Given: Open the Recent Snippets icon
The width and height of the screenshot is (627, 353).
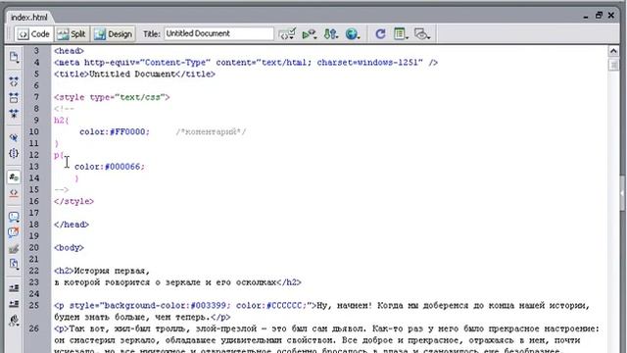Looking at the screenshot, I should pyautogui.click(x=14, y=264).
